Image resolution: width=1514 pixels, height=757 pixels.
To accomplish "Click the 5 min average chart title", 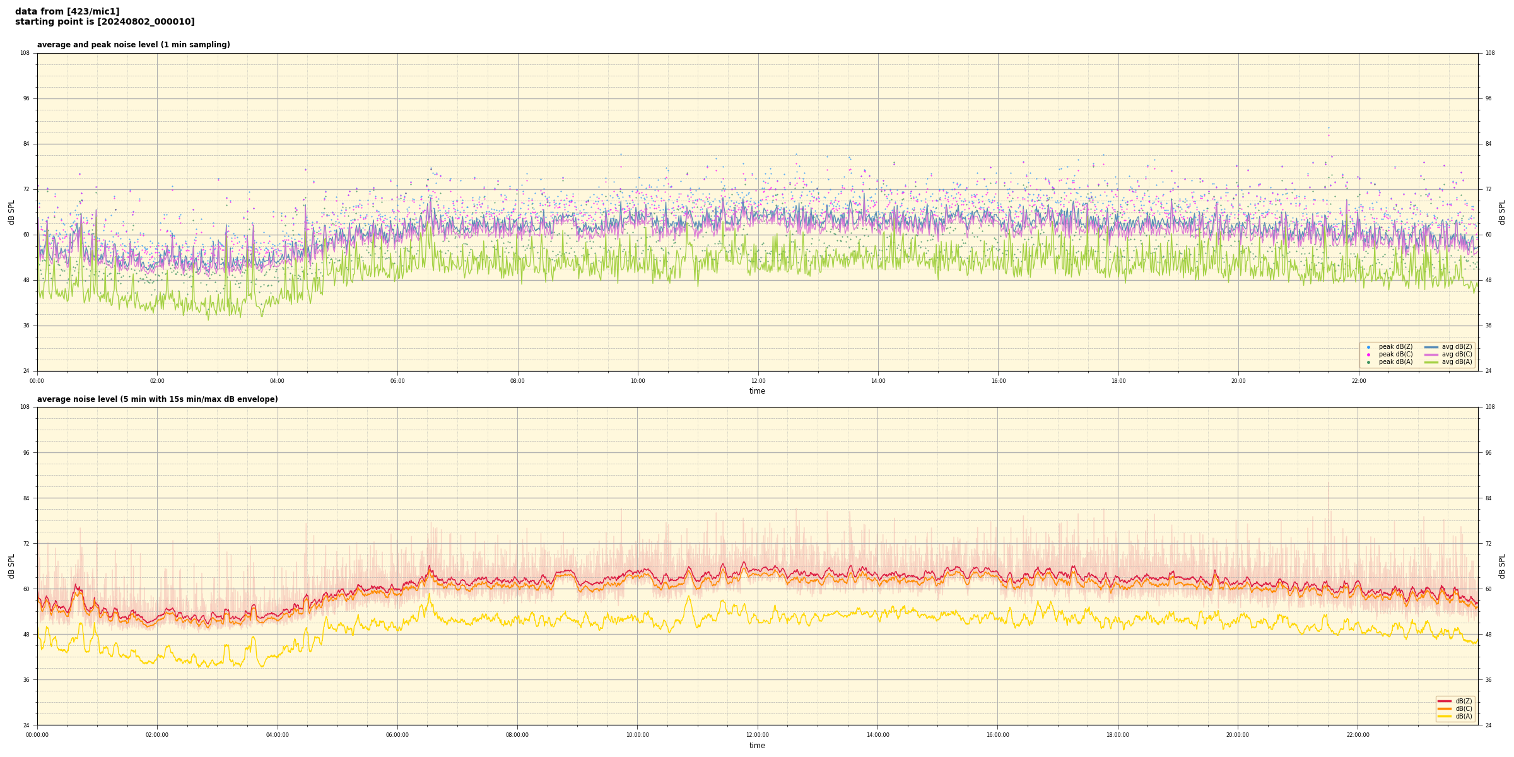I will pos(157,399).
